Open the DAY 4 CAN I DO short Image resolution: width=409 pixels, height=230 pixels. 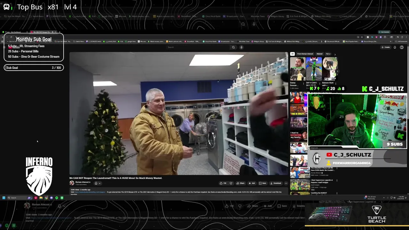click(x=314, y=69)
